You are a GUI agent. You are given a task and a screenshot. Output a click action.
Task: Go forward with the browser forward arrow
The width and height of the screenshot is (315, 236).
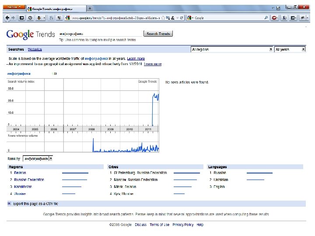pyautogui.click(x=13, y=18)
